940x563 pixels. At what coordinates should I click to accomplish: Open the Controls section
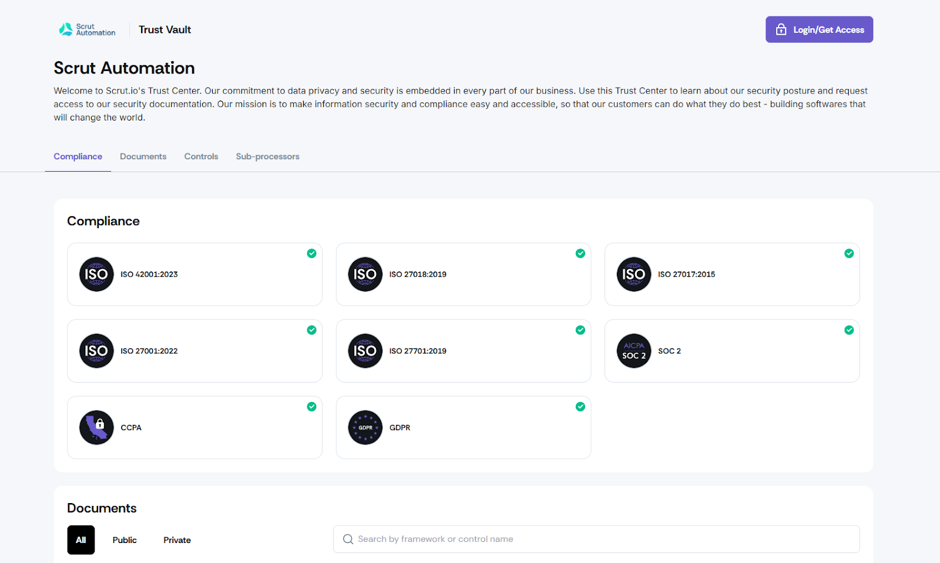(201, 156)
